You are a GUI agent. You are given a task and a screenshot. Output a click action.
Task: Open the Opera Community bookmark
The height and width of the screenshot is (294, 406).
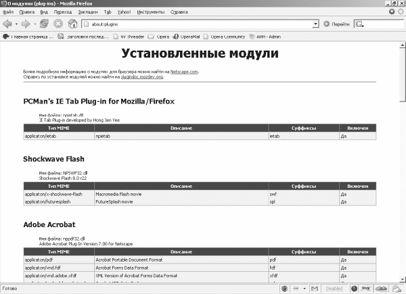tap(224, 36)
